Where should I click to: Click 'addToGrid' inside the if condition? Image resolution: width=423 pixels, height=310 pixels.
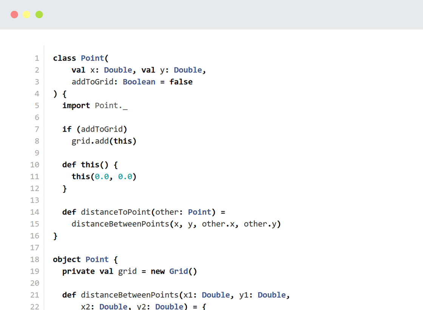[102, 129]
